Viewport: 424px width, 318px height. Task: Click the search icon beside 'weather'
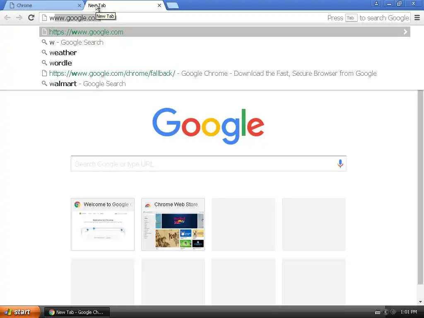pyautogui.click(x=44, y=52)
